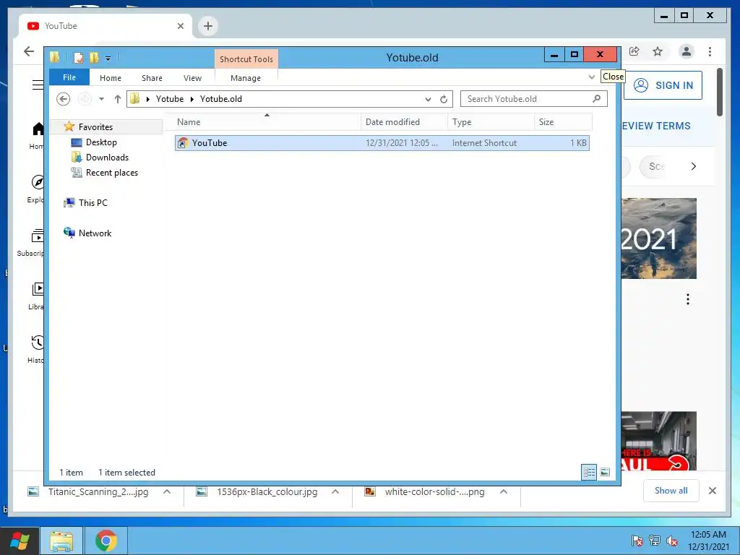
Task: Go back in Explorer navigation
Action: 64,98
